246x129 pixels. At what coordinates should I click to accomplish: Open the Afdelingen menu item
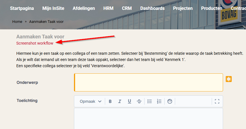[84, 8]
